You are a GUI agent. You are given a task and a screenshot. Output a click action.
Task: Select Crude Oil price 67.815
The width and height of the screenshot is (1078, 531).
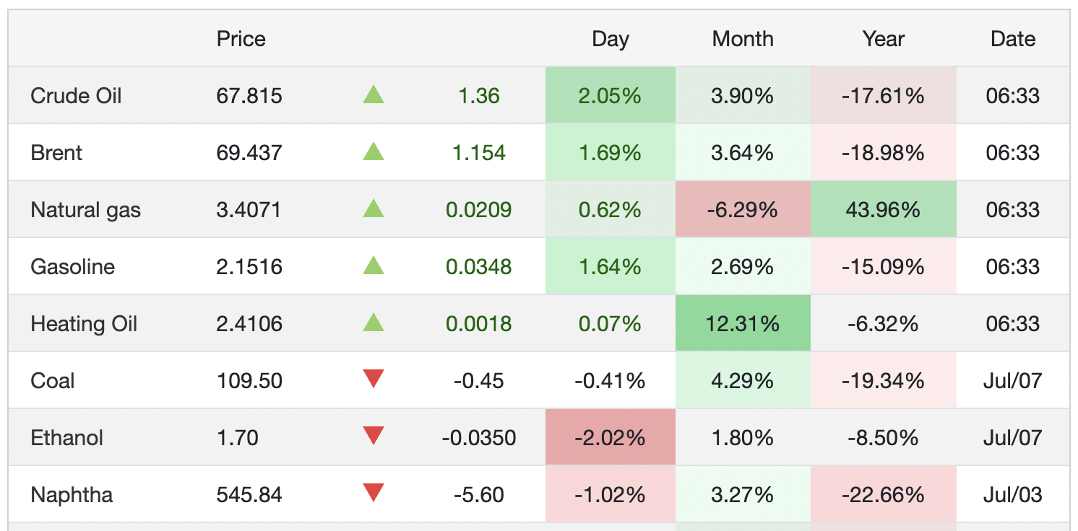coord(249,95)
